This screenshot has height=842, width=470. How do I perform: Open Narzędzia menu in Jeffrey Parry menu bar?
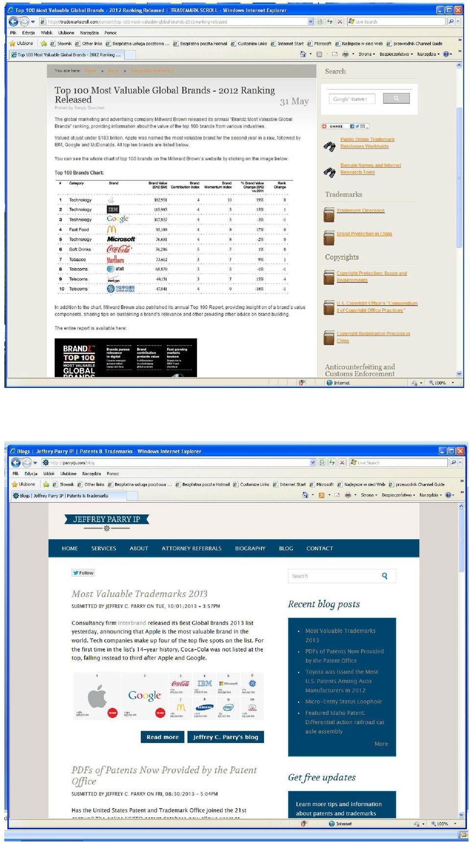click(92, 474)
